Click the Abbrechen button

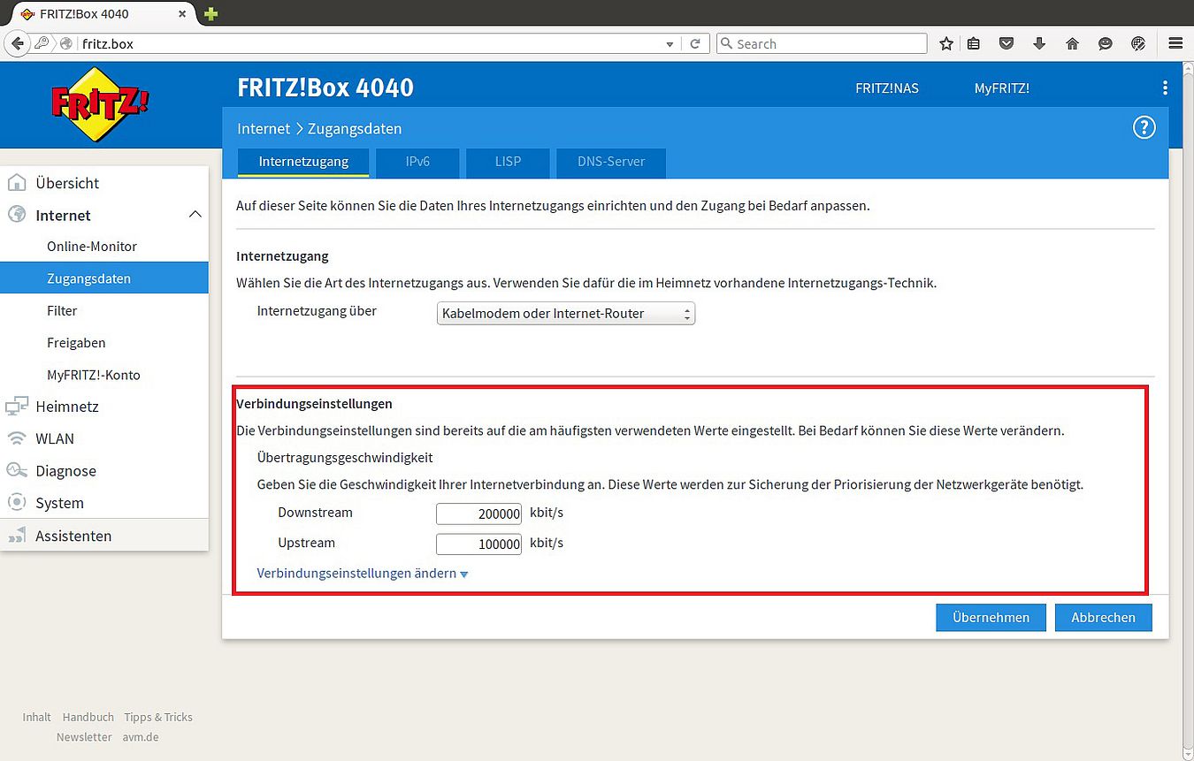tap(1103, 618)
